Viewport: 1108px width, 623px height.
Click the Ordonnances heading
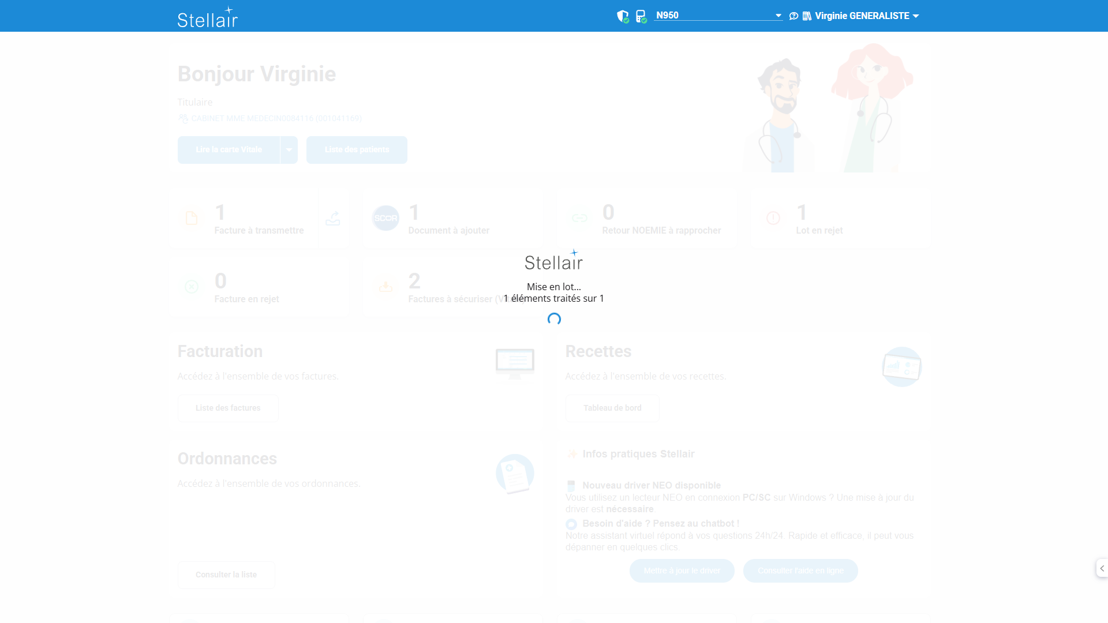227,459
